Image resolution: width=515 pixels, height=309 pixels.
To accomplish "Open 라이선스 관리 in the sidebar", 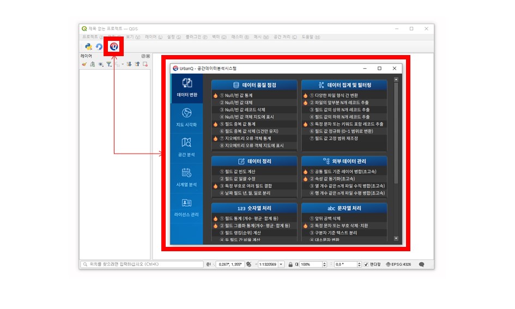I will [186, 207].
